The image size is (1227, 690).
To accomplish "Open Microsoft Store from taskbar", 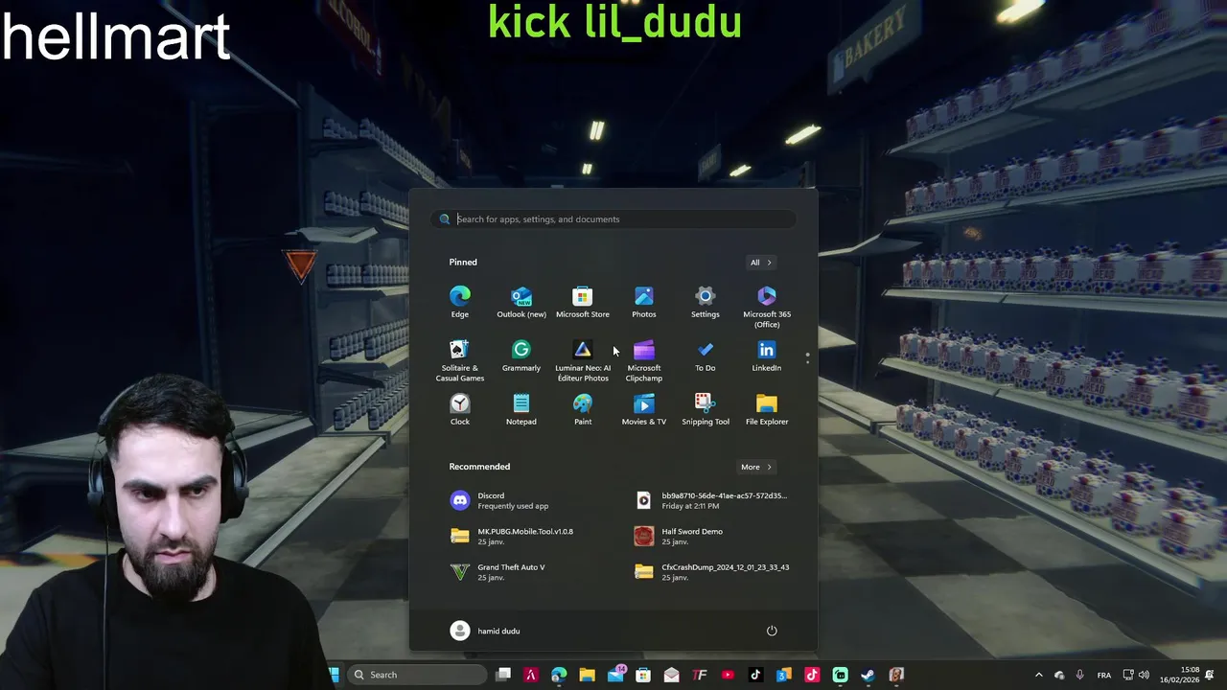I will tap(643, 675).
